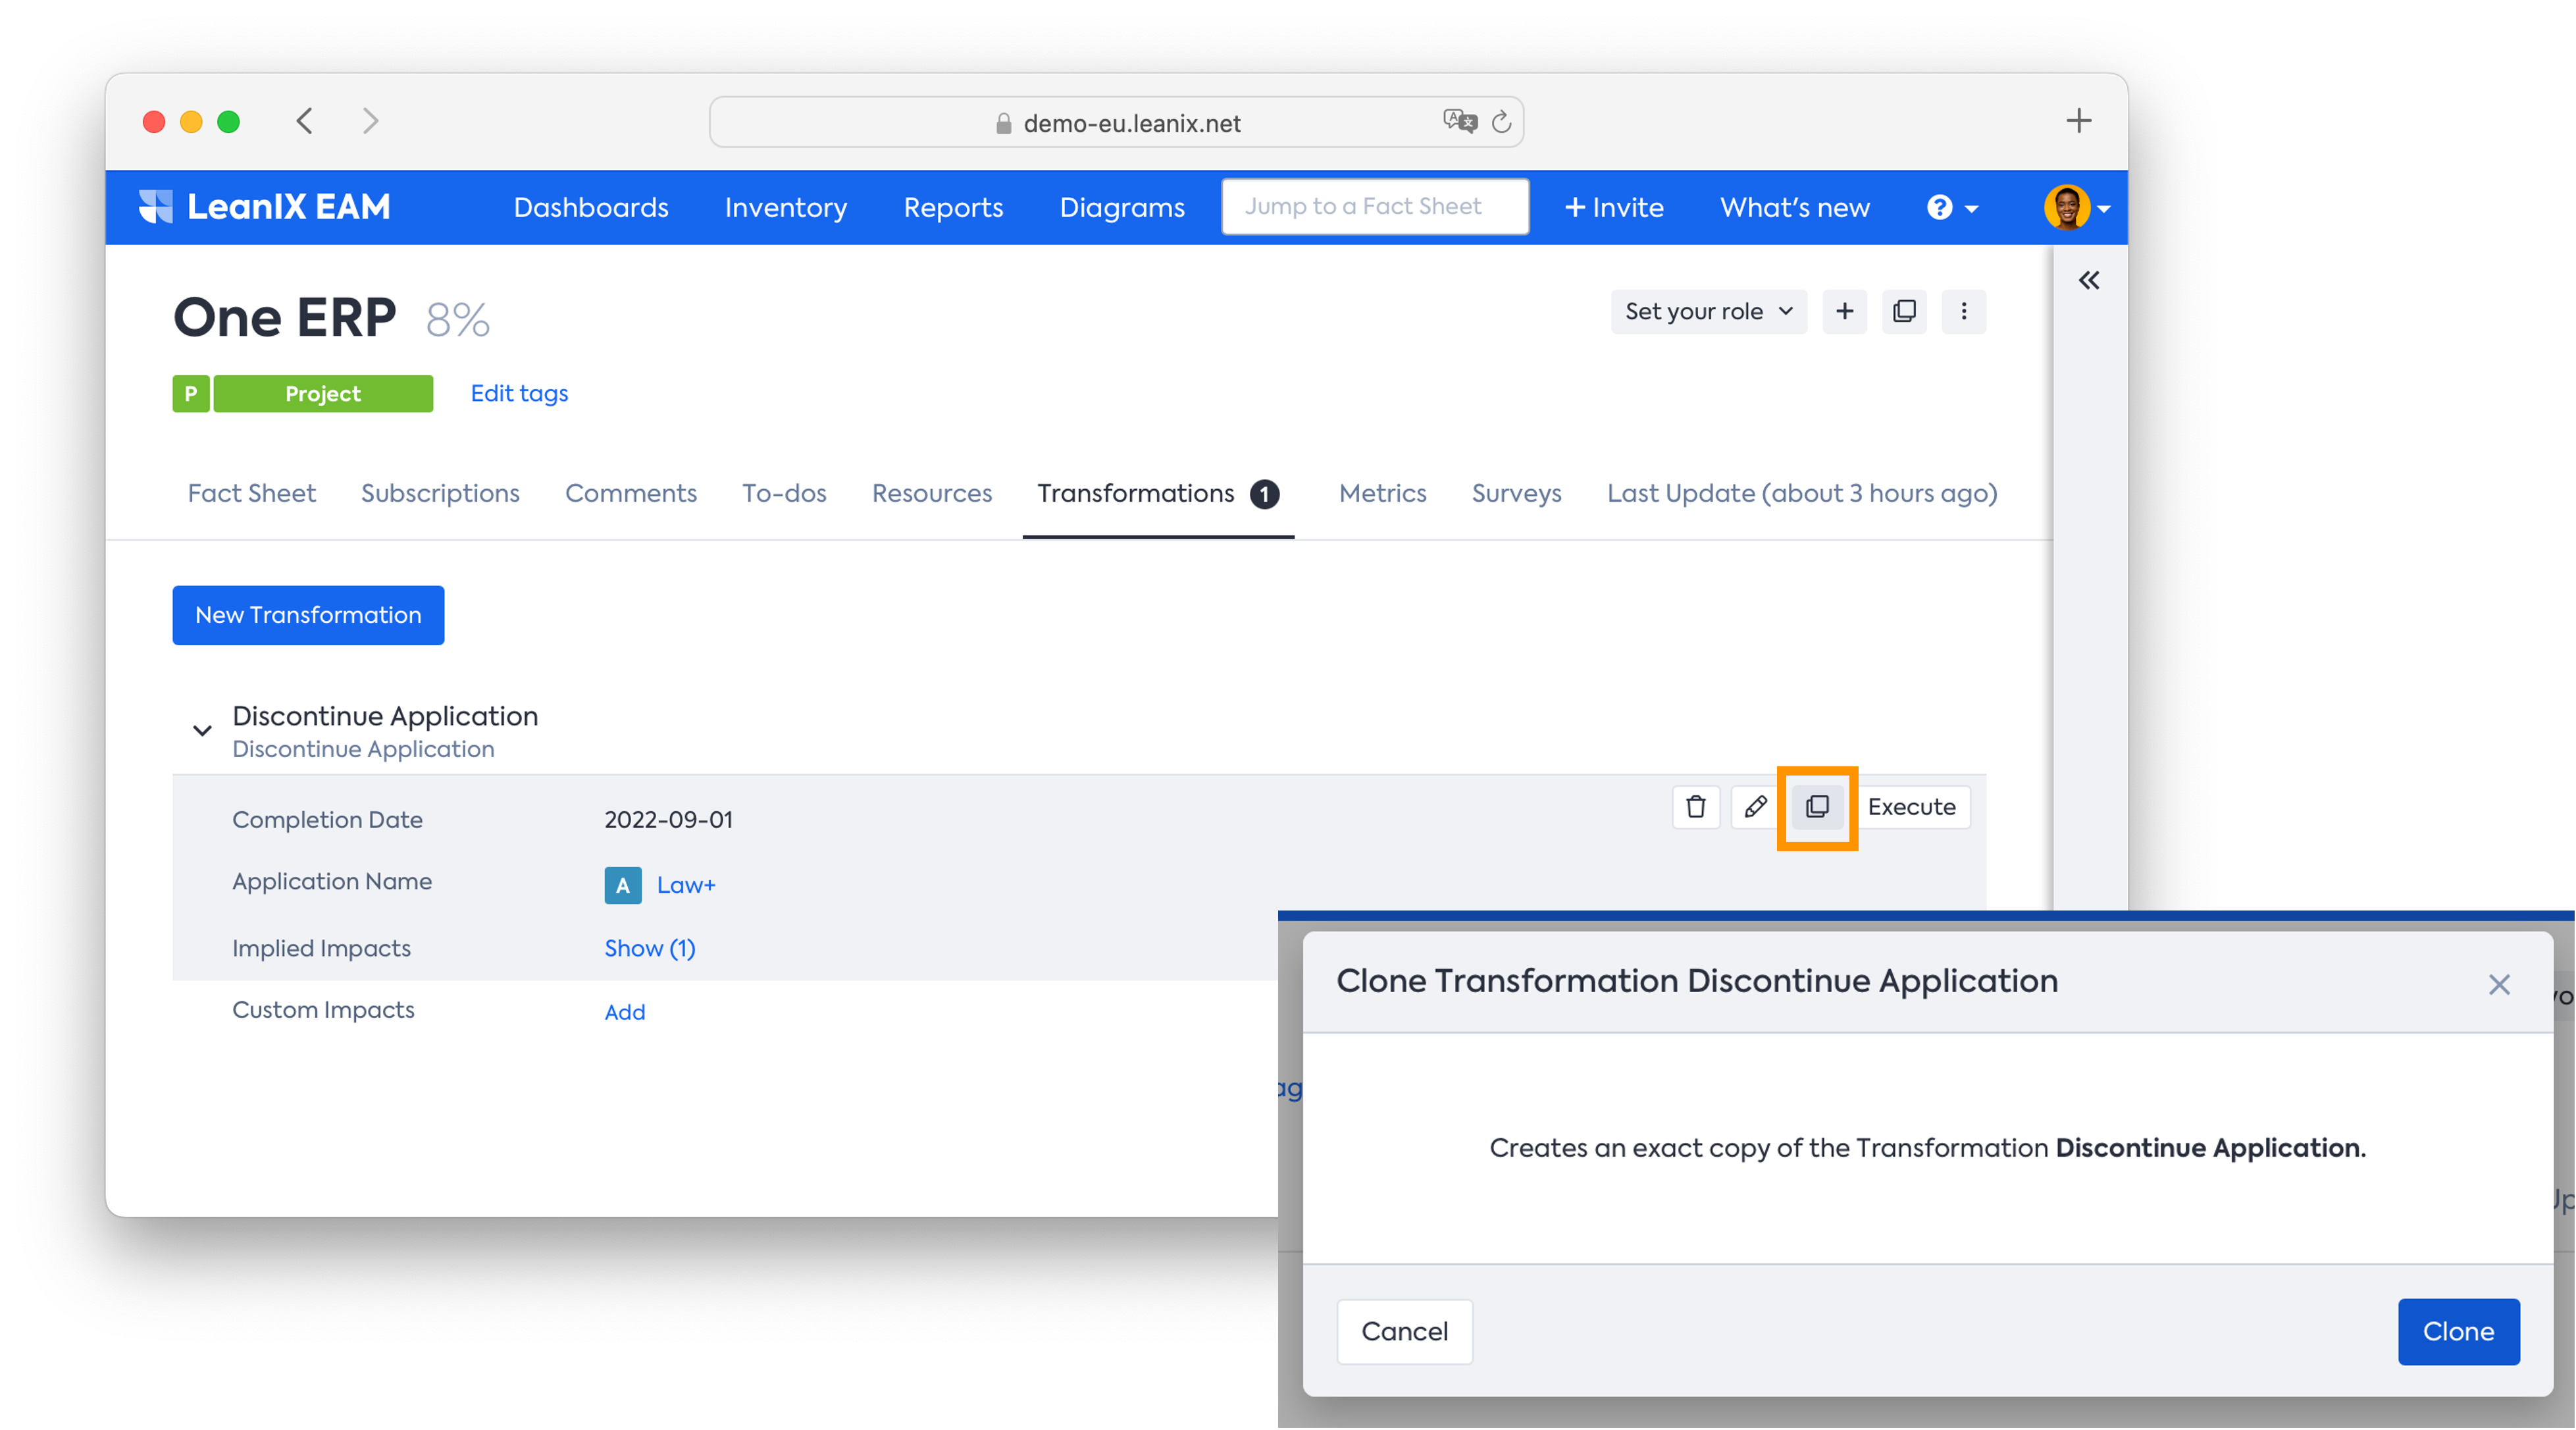Click the green Project tag

[x=323, y=393]
